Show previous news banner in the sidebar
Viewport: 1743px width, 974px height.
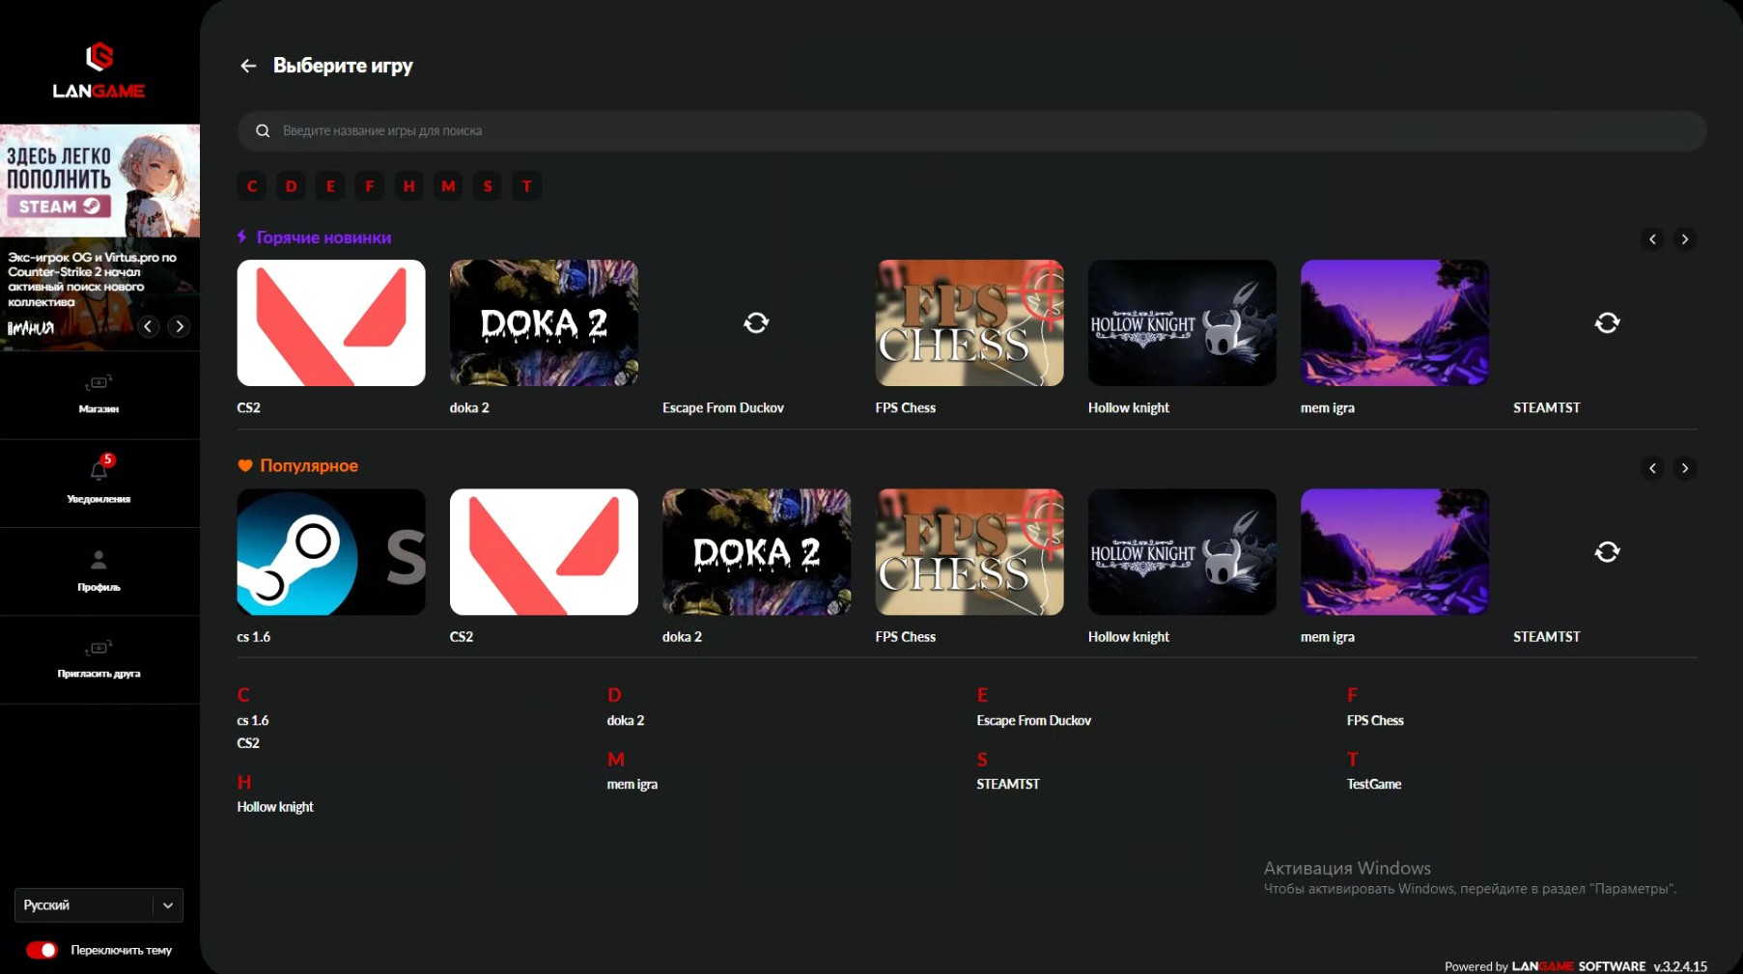click(x=148, y=326)
